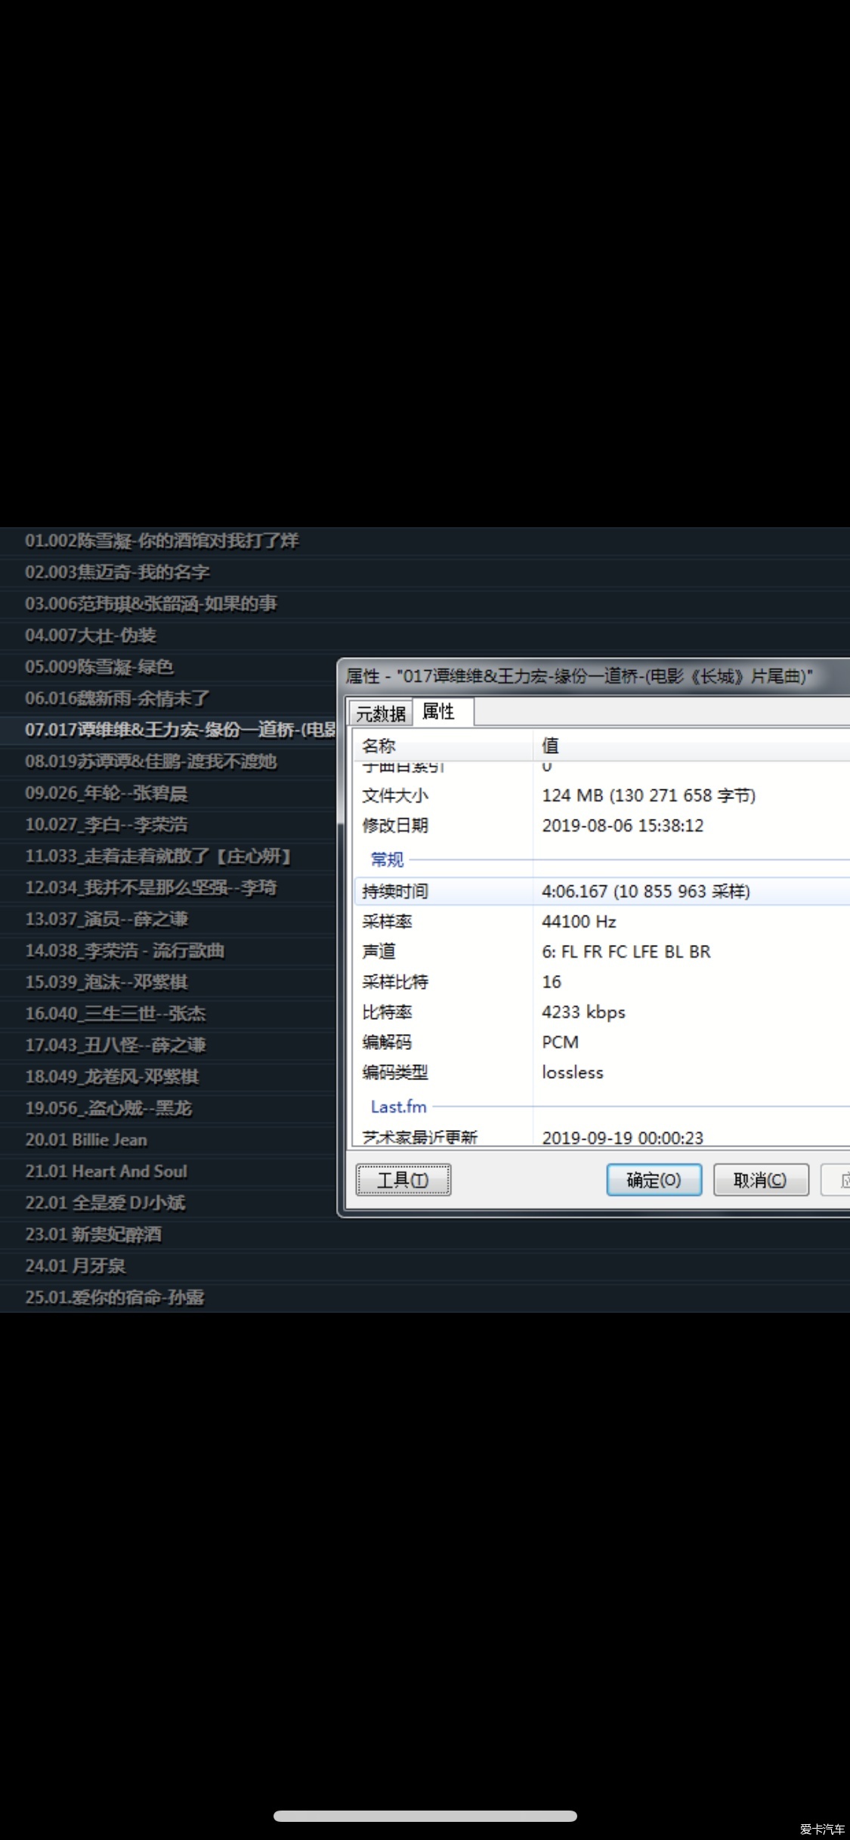This screenshot has width=850, height=1840.
Task: Select the 属性 tab in dialog
Action: coord(443,712)
